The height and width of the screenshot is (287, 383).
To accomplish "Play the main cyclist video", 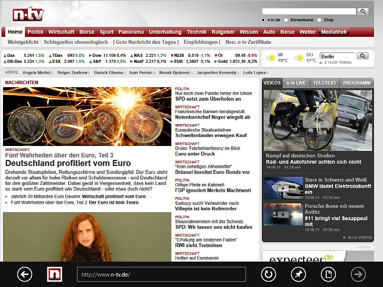I will pyautogui.click(x=318, y=120).
